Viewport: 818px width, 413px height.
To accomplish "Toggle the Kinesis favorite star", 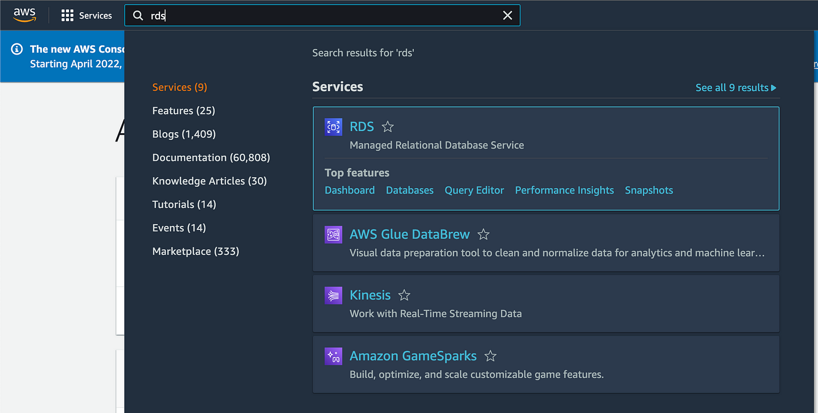I will (x=404, y=295).
